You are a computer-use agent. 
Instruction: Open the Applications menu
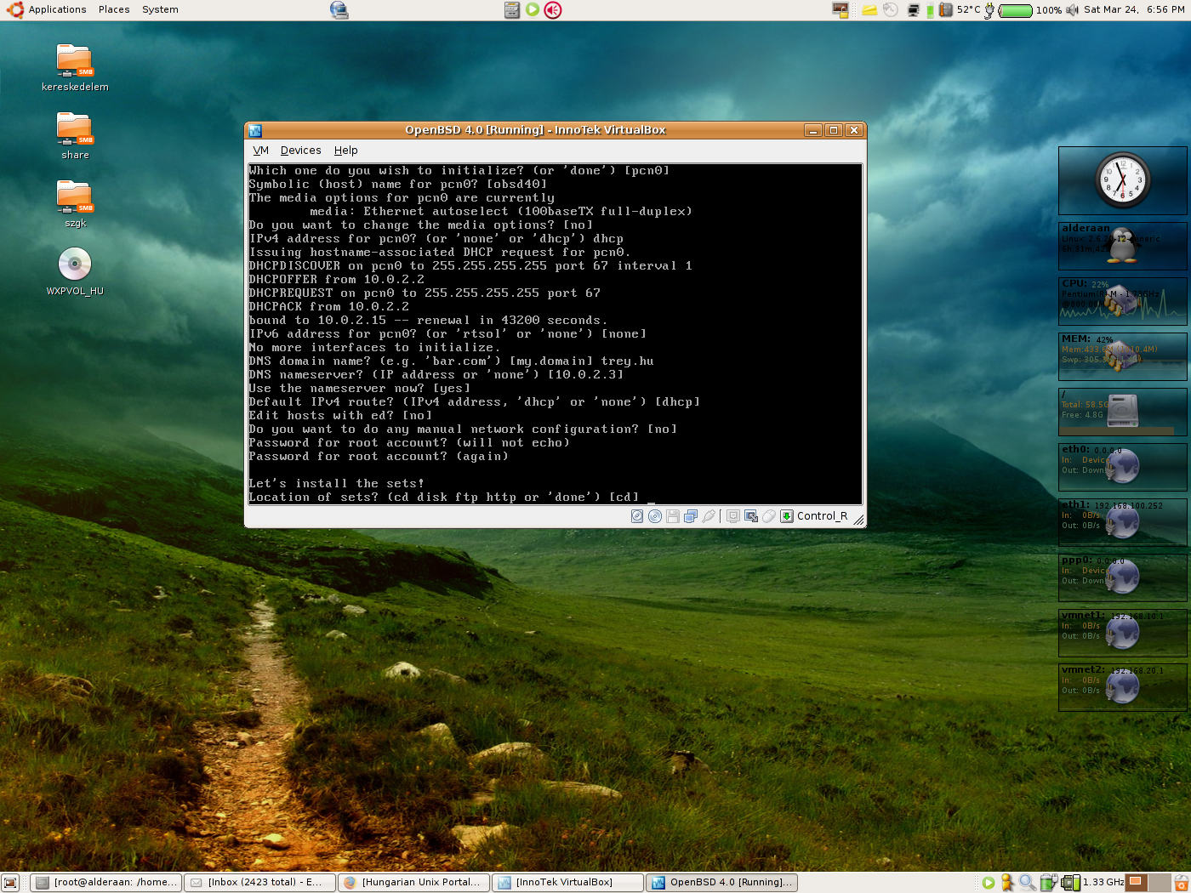[57, 9]
